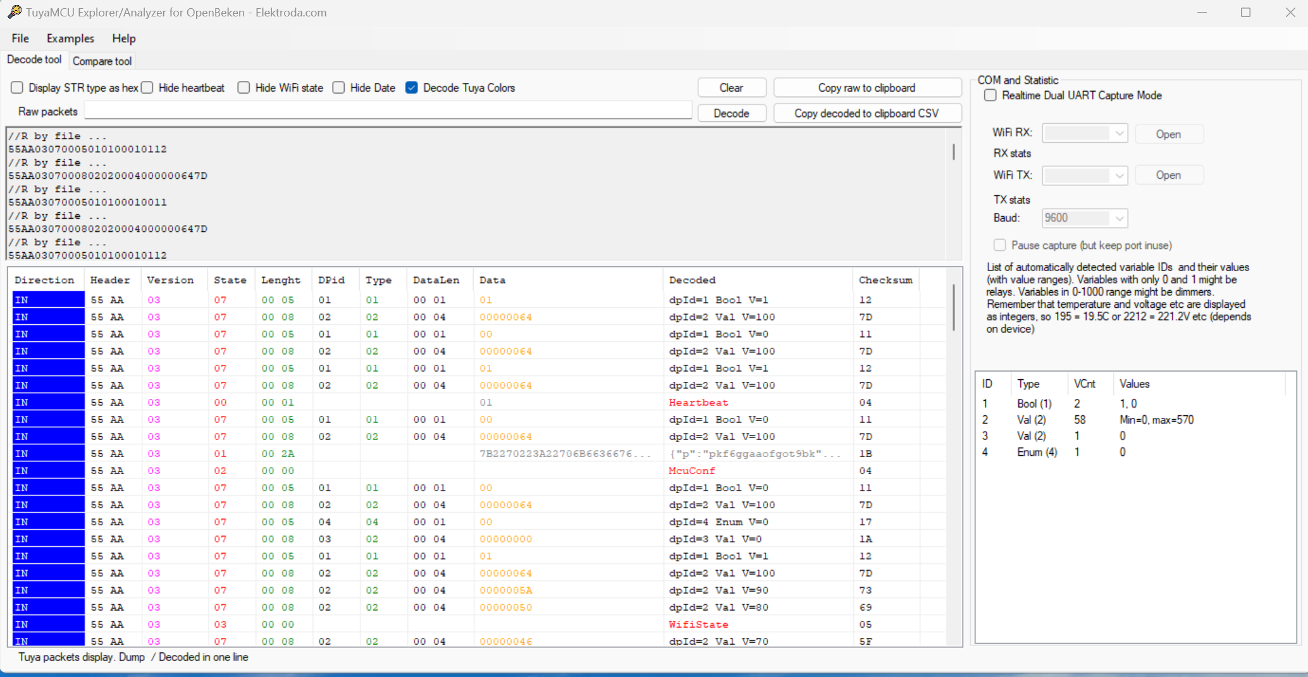
Task: Select the WifiState decoded entry
Action: tap(698, 624)
